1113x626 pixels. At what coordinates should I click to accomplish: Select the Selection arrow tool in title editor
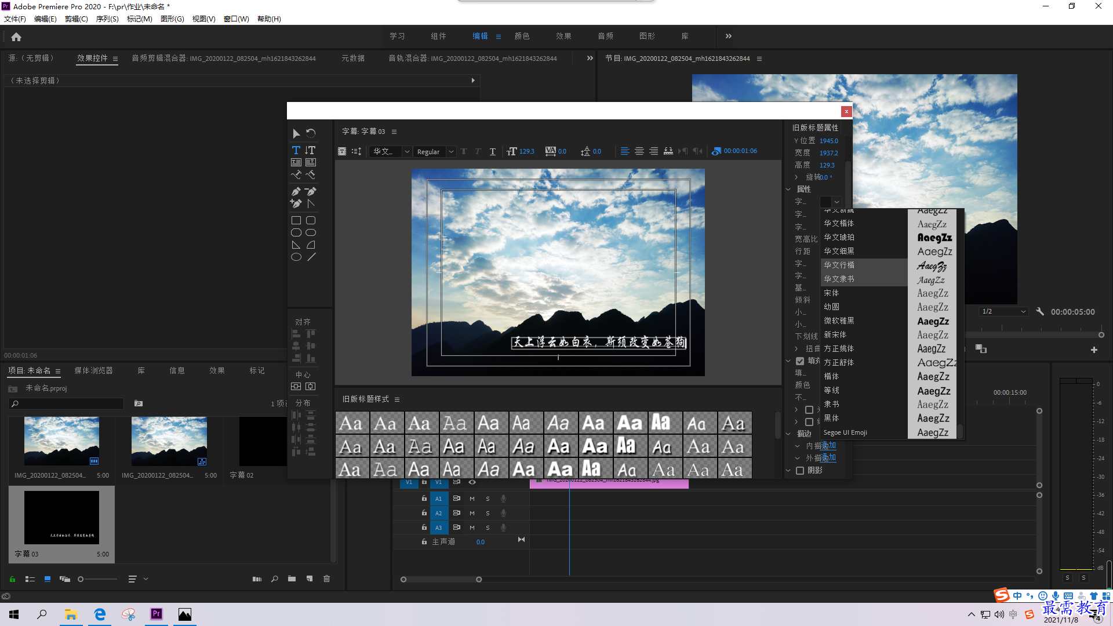(296, 133)
